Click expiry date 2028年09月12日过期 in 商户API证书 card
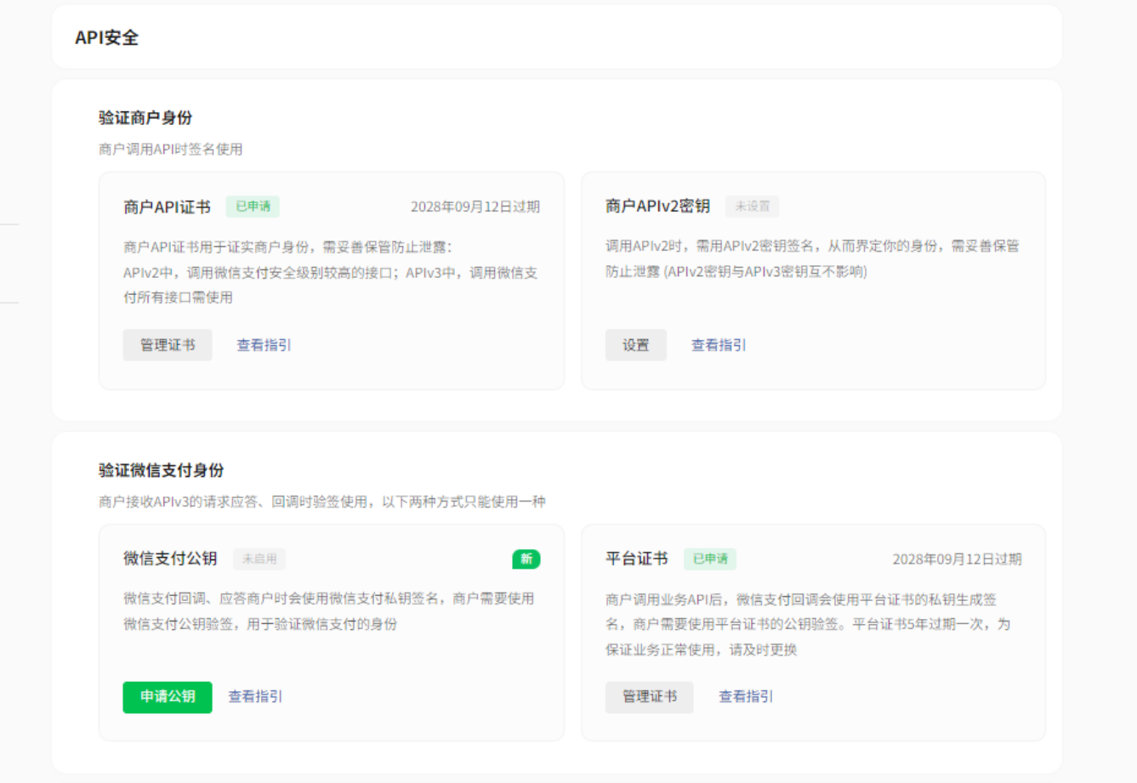 (x=475, y=207)
